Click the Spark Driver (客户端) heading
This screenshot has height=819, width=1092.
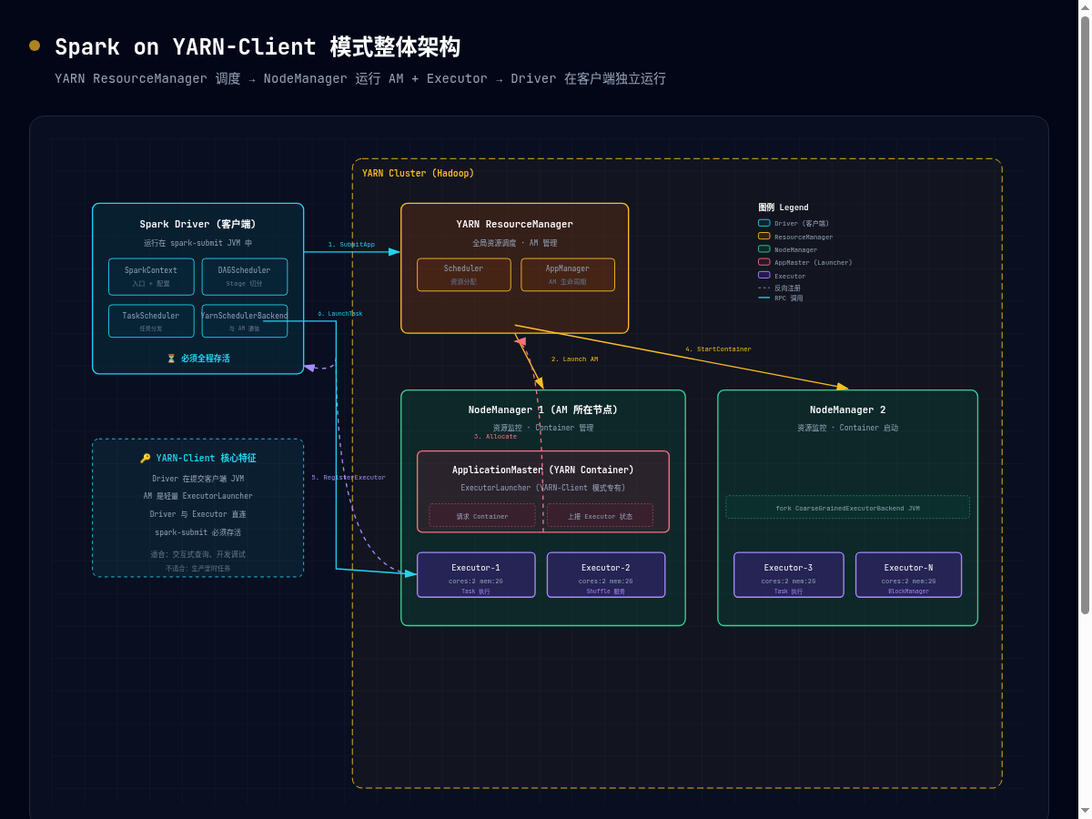tap(197, 224)
